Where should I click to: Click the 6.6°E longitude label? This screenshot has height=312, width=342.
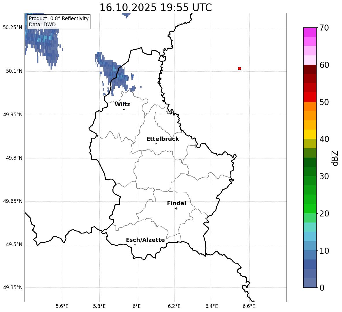pyautogui.click(x=249, y=306)
